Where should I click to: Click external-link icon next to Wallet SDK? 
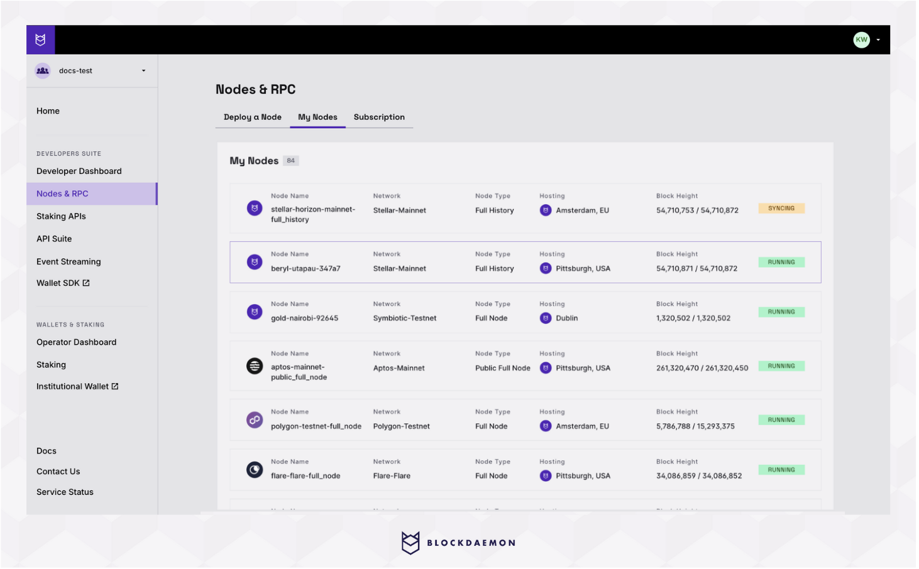pos(86,283)
